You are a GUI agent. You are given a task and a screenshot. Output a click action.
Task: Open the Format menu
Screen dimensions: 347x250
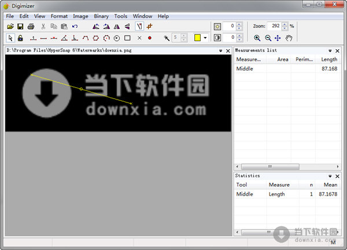59,16
